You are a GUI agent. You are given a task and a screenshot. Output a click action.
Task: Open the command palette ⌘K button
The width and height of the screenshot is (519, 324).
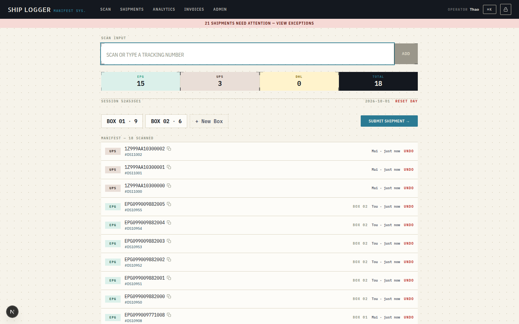tap(489, 9)
